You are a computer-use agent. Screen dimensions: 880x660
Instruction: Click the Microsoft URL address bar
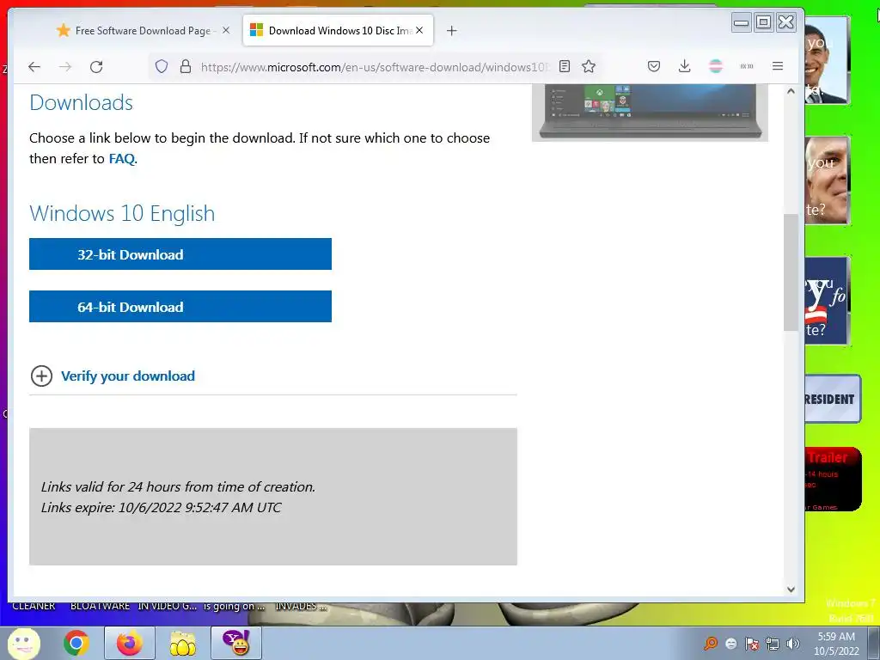(373, 67)
